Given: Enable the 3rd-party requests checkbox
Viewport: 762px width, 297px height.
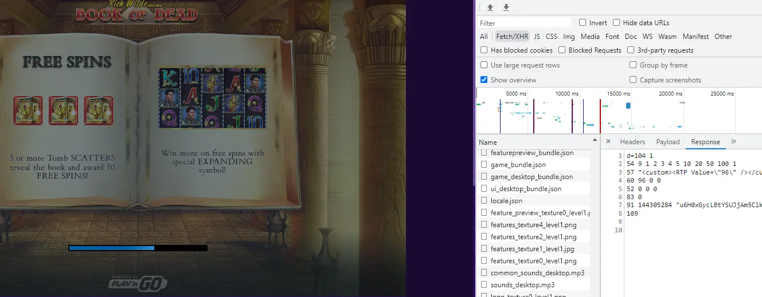Looking at the screenshot, I should point(631,50).
